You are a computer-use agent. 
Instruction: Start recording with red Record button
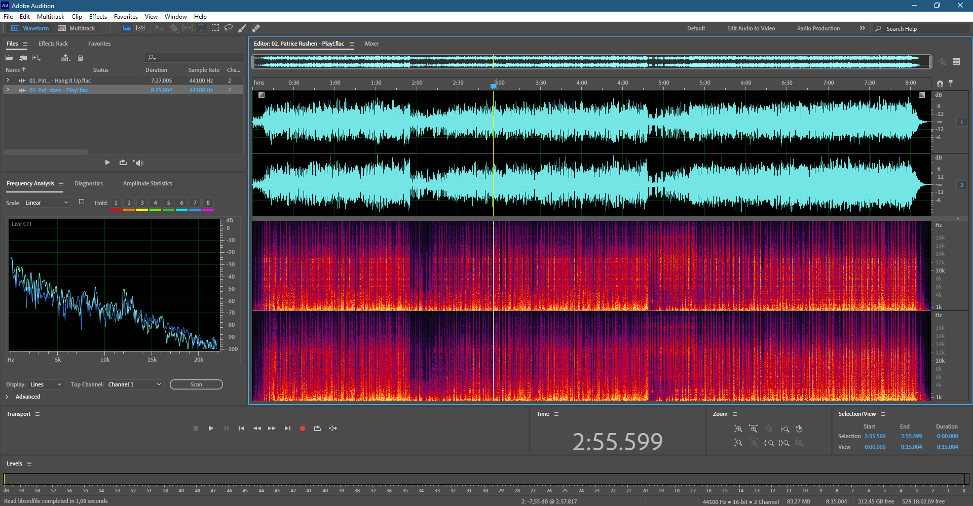pos(303,429)
